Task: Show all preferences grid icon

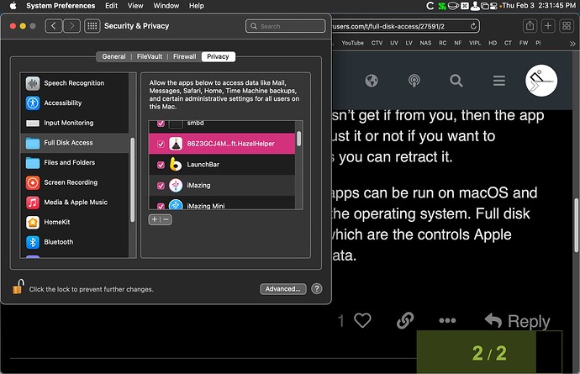Action: coord(92,26)
